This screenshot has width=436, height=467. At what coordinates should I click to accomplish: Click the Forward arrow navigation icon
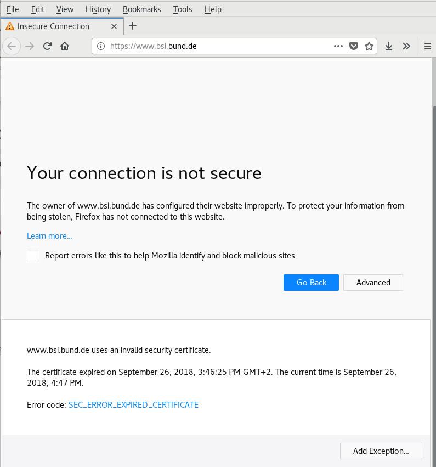(x=30, y=46)
